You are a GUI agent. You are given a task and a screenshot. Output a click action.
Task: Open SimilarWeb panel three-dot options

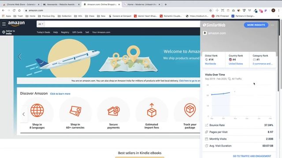pos(273,25)
